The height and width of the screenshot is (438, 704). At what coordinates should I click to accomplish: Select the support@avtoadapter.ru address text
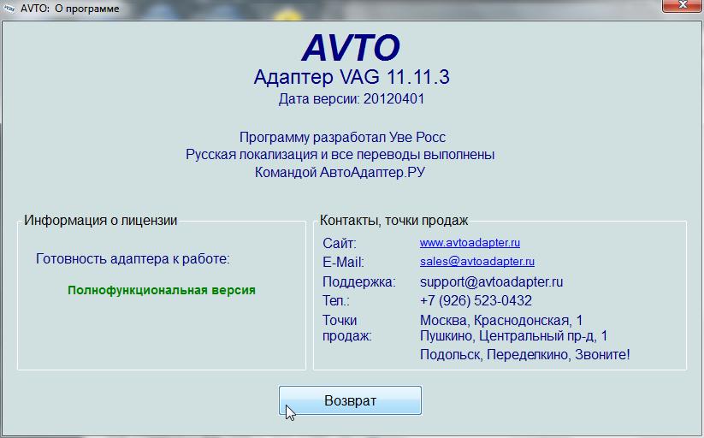pyautogui.click(x=491, y=281)
